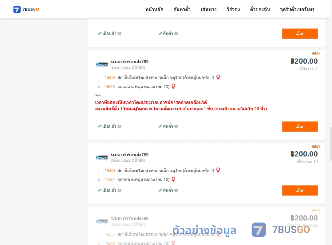The image size is (332, 245).
Task: Click operator name ระยองทัวร์ขนส่ง789 on 15:00 trip
Action: point(129,155)
